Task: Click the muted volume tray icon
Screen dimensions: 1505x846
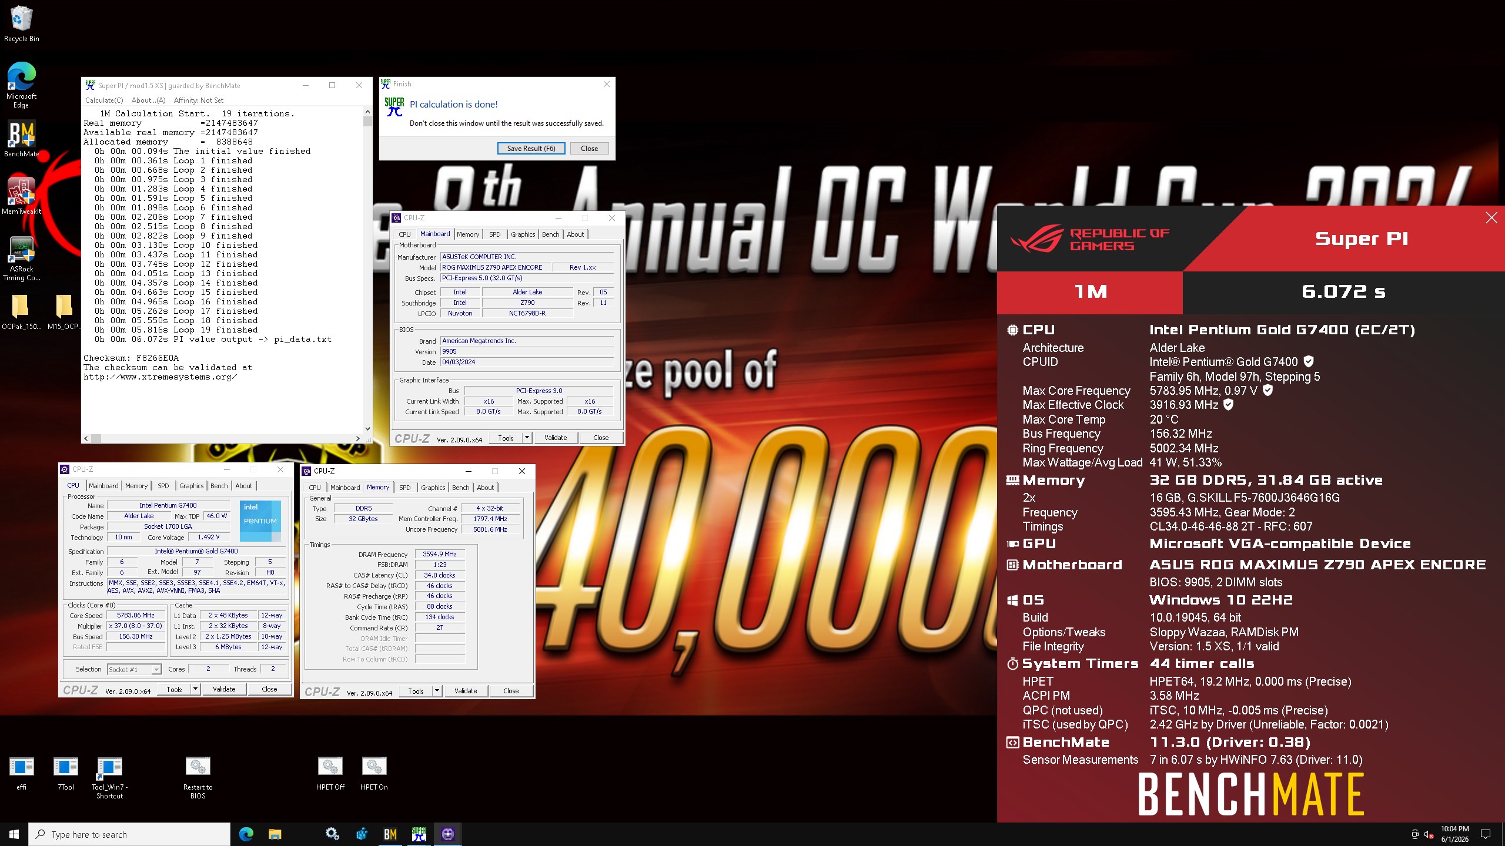Action: (1429, 834)
